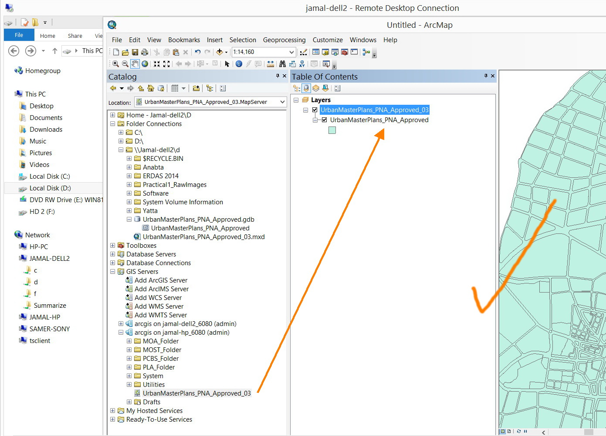Click Catalog Go to Home Folder icon
606x436 pixels.
[x=151, y=88]
